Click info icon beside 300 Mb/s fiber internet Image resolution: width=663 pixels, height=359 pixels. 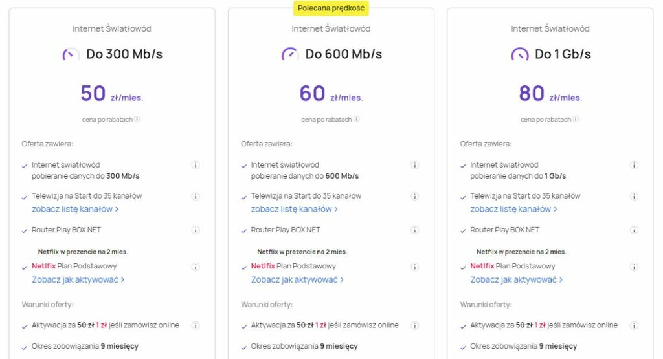pos(196,165)
